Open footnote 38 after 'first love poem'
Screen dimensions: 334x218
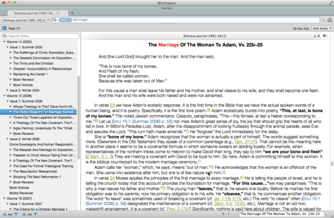(x=209, y=110)
